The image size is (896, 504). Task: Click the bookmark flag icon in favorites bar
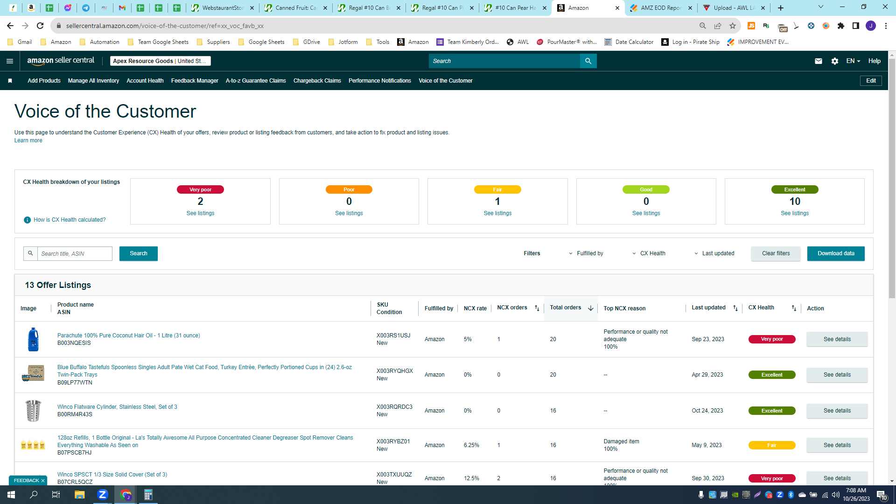pos(10,81)
